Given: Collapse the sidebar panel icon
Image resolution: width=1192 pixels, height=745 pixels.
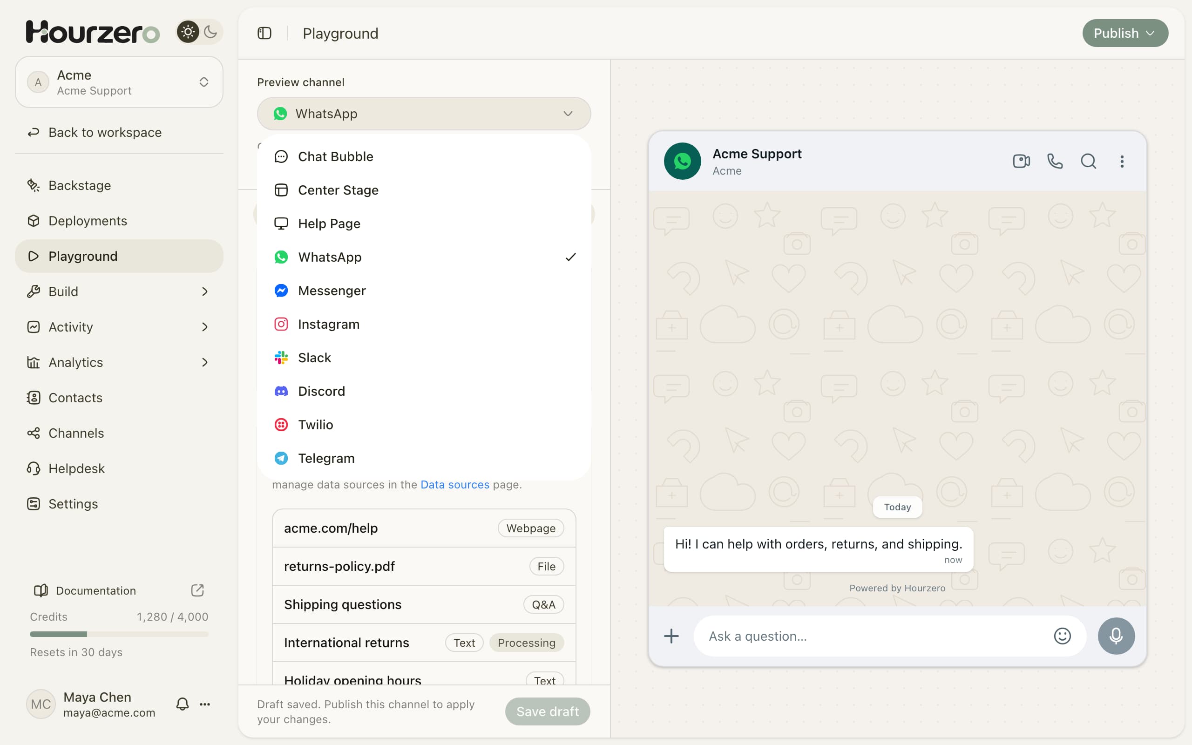Looking at the screenshot, I should [264, 33].
